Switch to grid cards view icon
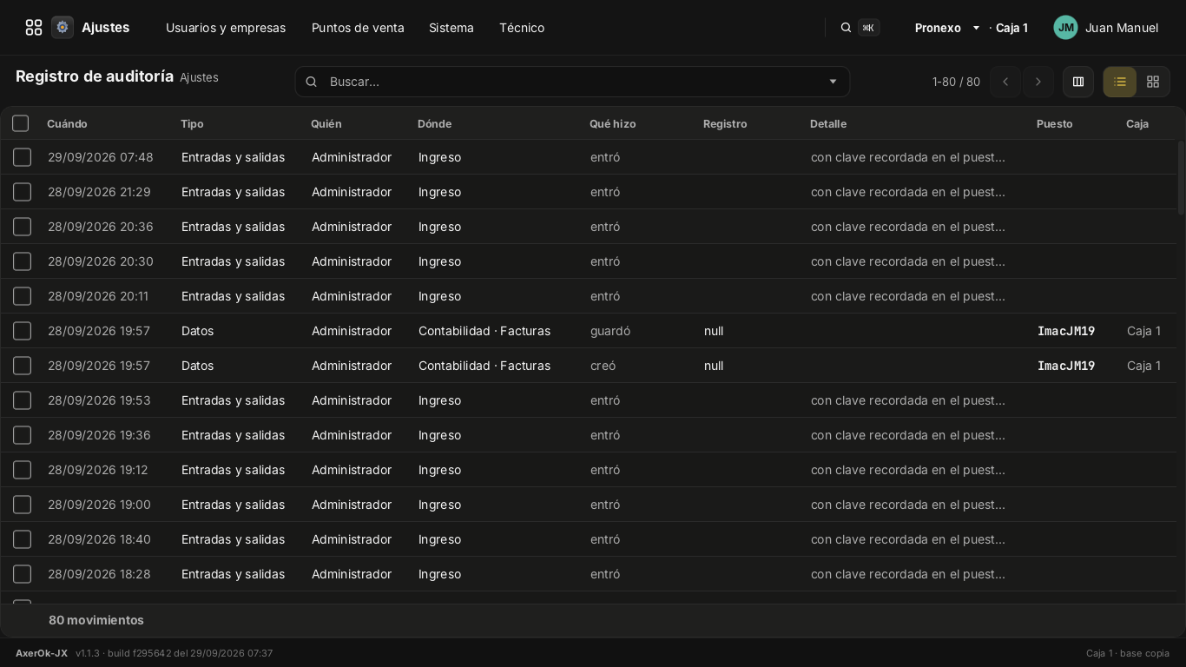The image size is (1186, 667). coord(1153,82)
